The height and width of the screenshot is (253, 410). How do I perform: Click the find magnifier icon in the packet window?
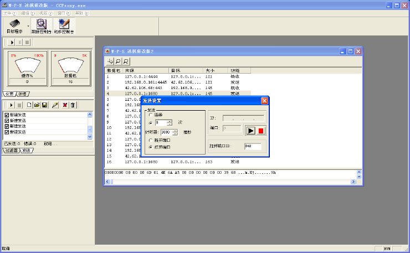tap(118, 61)
